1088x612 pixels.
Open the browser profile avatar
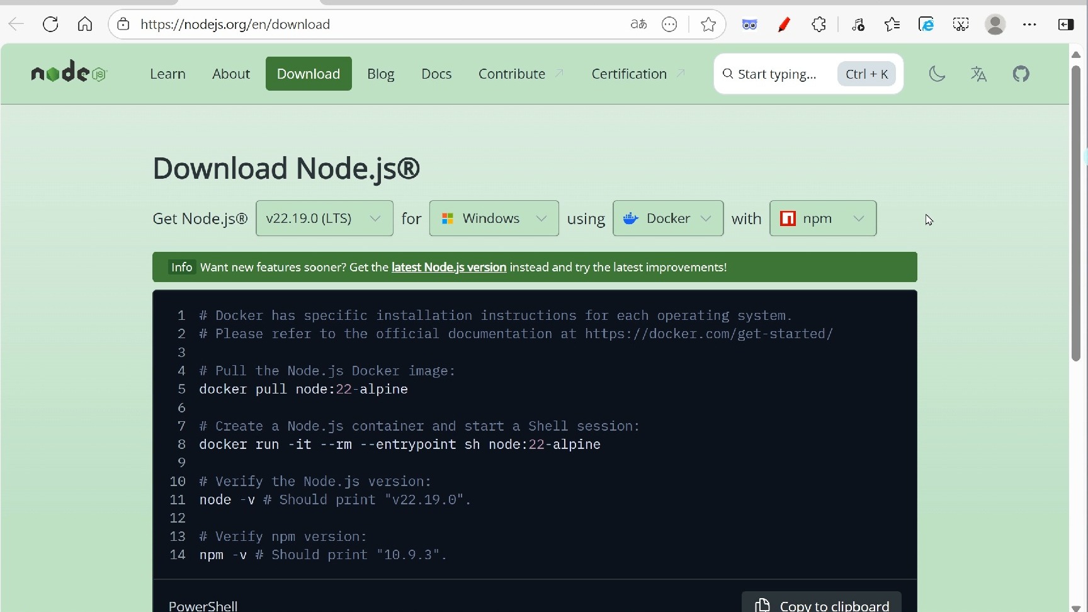pyautogui.click(x=995, y=25)
